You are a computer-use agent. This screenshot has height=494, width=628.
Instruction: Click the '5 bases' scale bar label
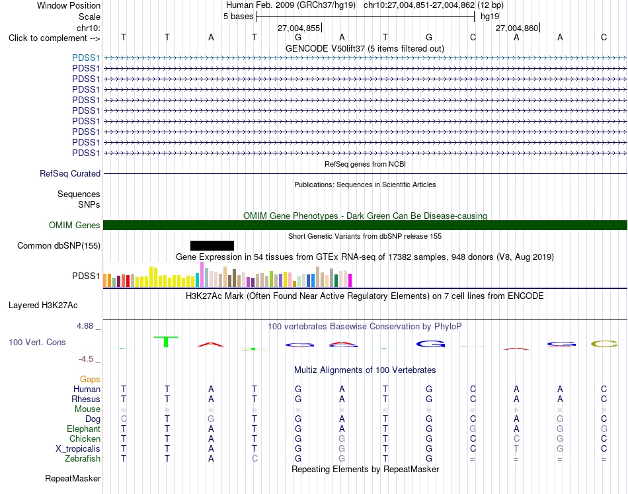[x=238, y=17]
